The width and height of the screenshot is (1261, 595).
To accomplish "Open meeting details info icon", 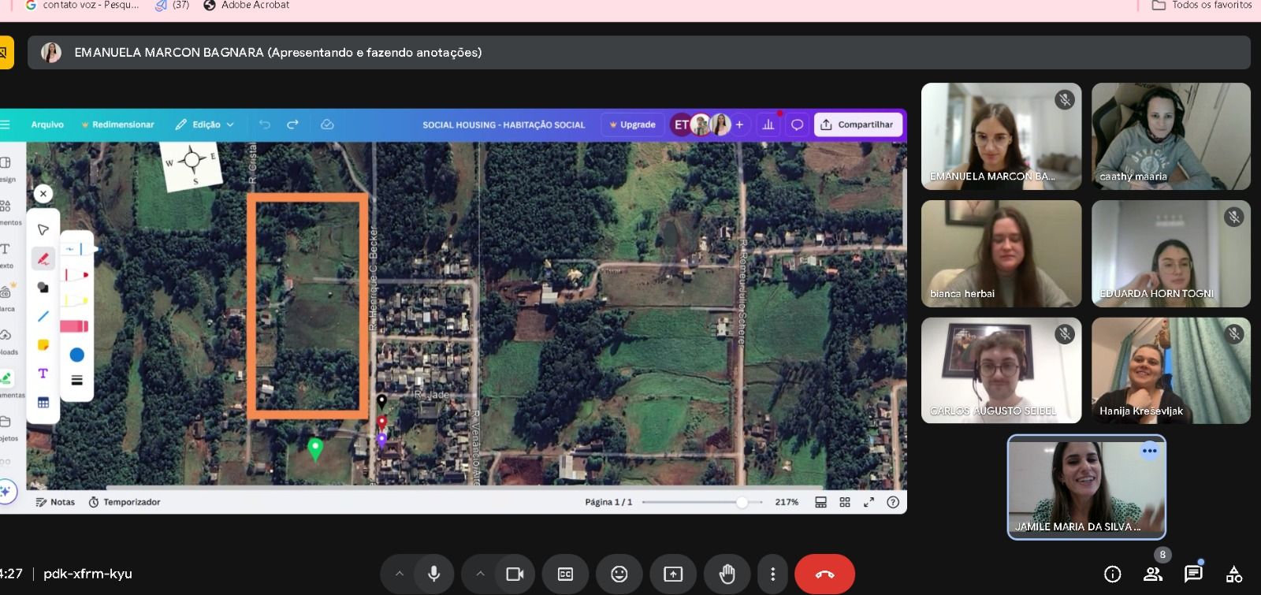I will click(1112, 574).
